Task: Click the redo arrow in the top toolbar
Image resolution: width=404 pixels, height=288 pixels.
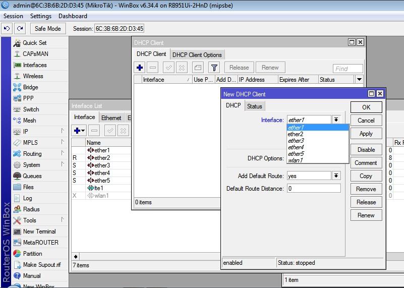Action: (x=20, y=29)
